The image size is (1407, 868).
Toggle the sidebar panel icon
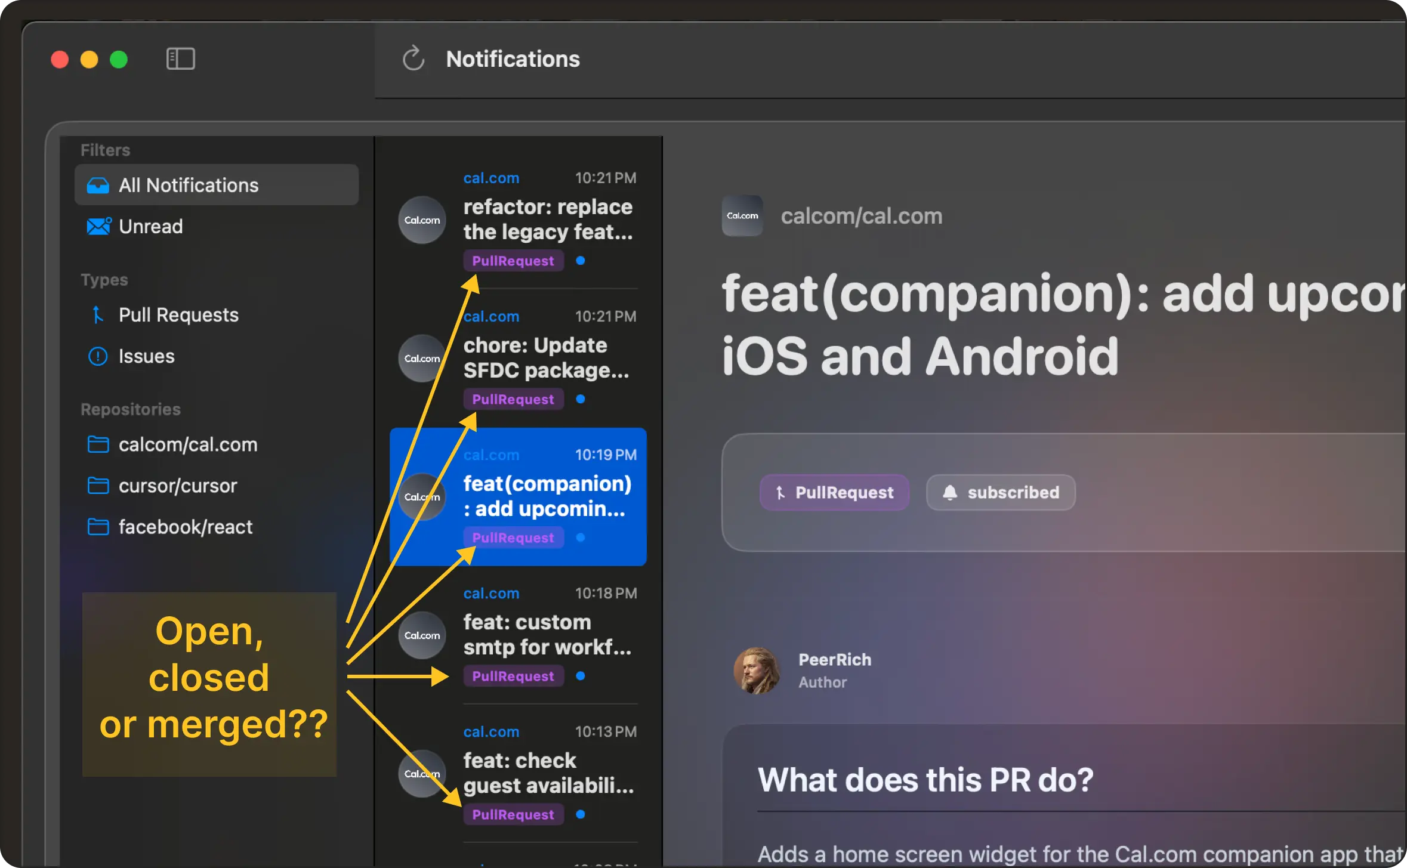[x=180, y=59]
